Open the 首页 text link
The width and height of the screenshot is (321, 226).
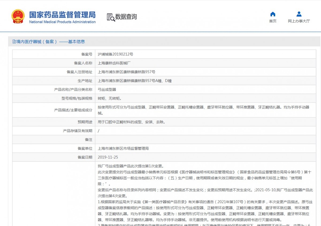(273, 21)
